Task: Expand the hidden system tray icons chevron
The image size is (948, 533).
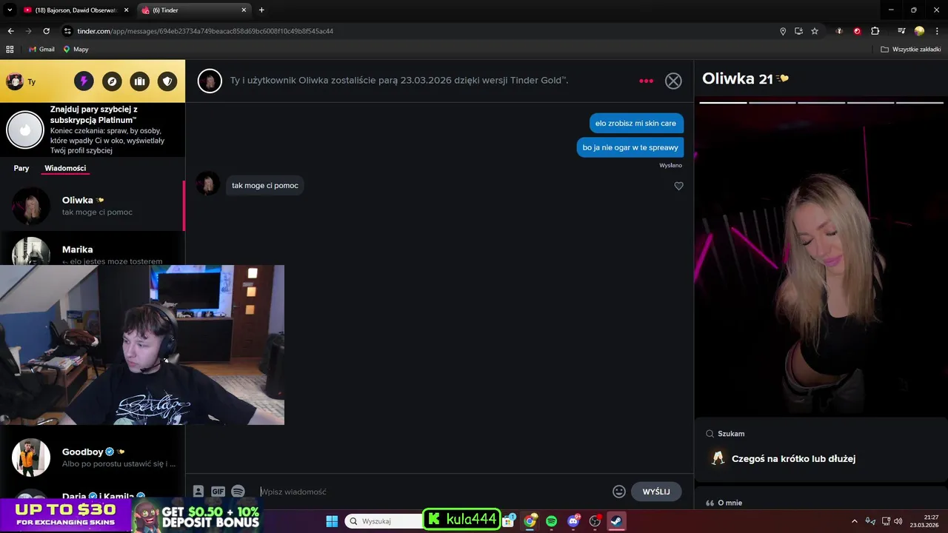Action: tap(854, 521)
